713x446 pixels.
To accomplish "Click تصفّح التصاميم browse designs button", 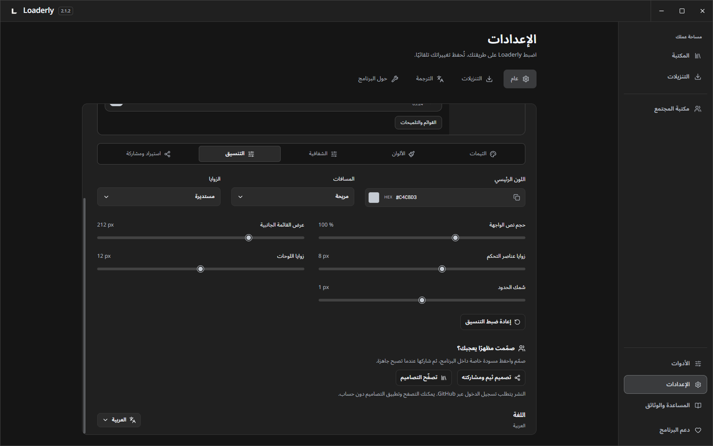I will click(424, 378).
